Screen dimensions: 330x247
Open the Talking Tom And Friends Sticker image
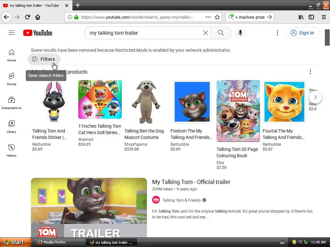(x=54, y=102)
